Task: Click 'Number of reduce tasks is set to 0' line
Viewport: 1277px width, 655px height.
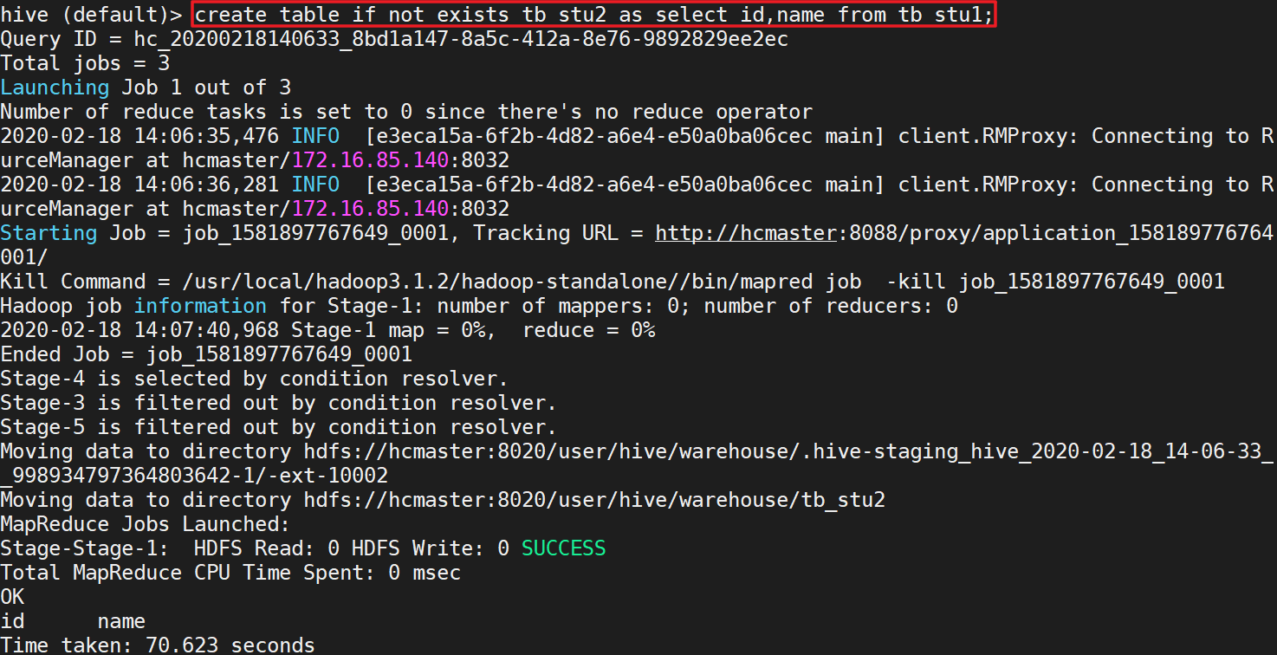Action: coord(406,112)
